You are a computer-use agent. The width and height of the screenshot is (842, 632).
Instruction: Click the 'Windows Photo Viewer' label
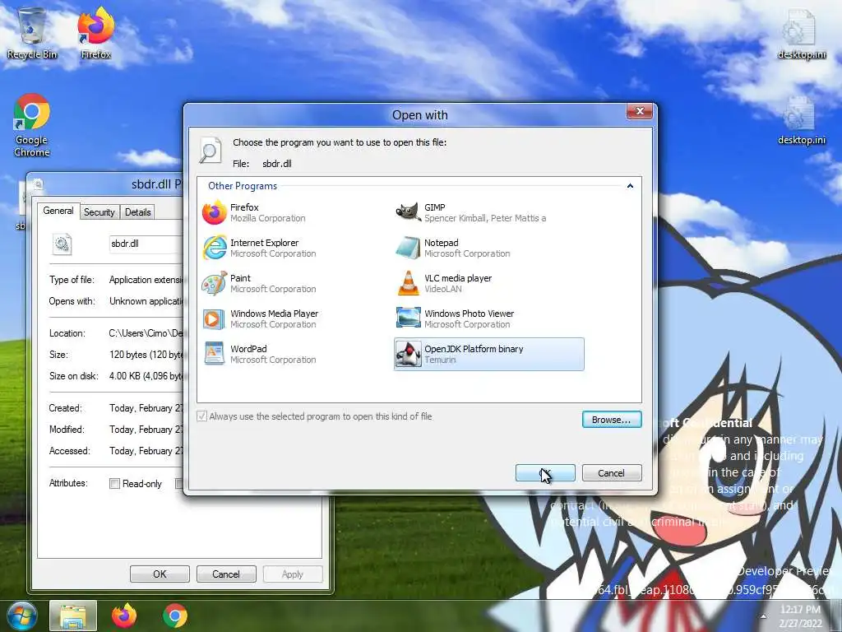click(470, 314)
